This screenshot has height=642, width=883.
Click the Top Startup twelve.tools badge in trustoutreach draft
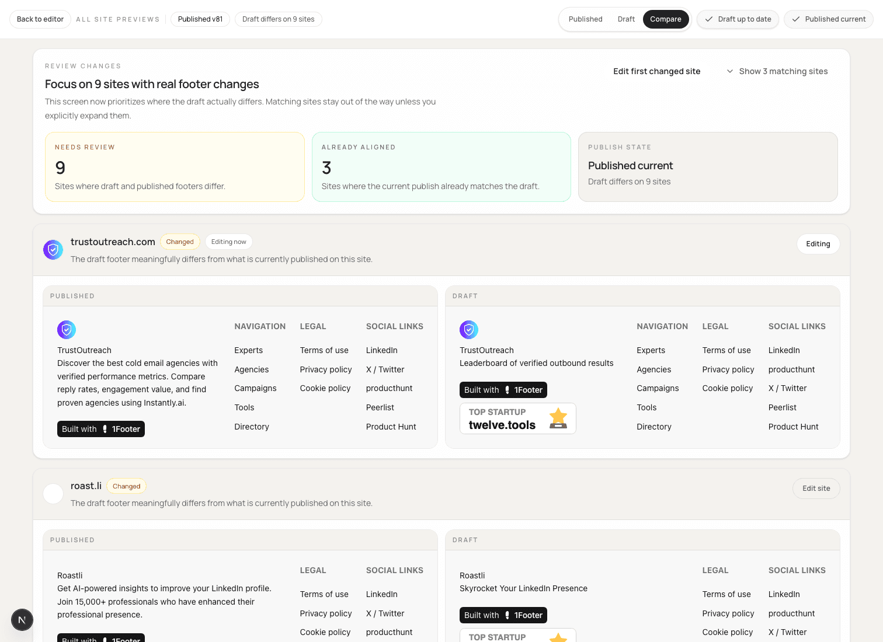point(518,418)
